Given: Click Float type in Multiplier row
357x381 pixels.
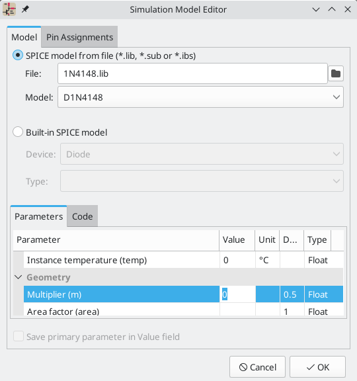Looking at the screenshot, I should point(317,294).
